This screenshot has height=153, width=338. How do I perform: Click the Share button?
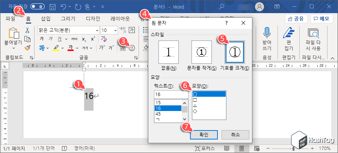pyautogui.click(x=296, y=19)
